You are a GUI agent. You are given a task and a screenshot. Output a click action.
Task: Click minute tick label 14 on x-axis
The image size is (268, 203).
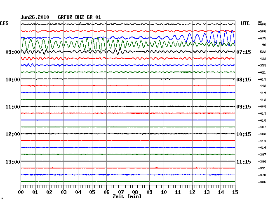[221, 192]
